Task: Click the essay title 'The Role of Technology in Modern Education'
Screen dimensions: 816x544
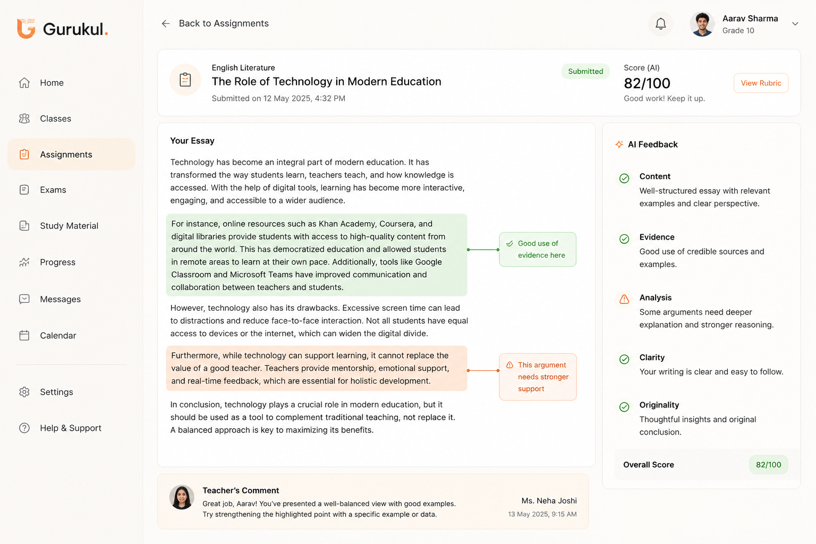Action: 326,81
